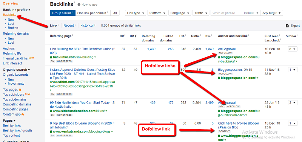Open Referring IPs in sidebar

pyautogui.click(x=12, y=53)
